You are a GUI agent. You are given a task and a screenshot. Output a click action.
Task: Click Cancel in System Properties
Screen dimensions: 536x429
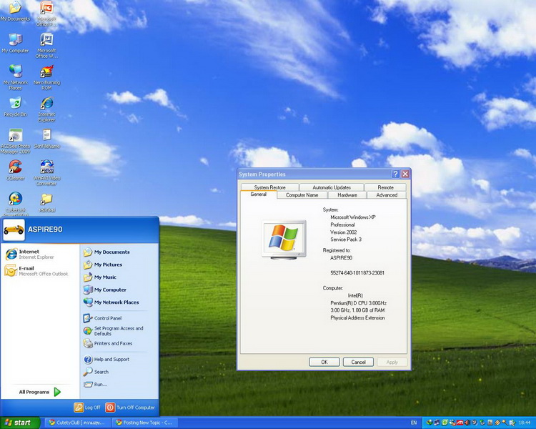click(358, 362)
